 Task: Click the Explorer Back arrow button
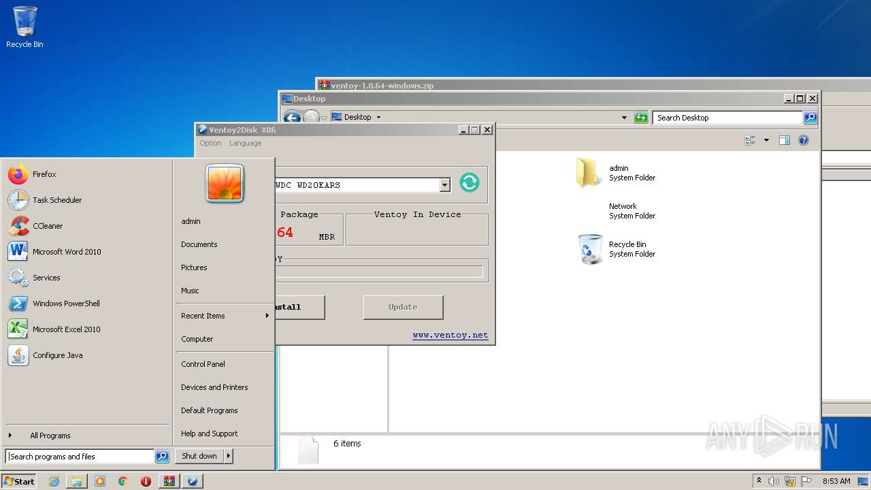point(292,117)
